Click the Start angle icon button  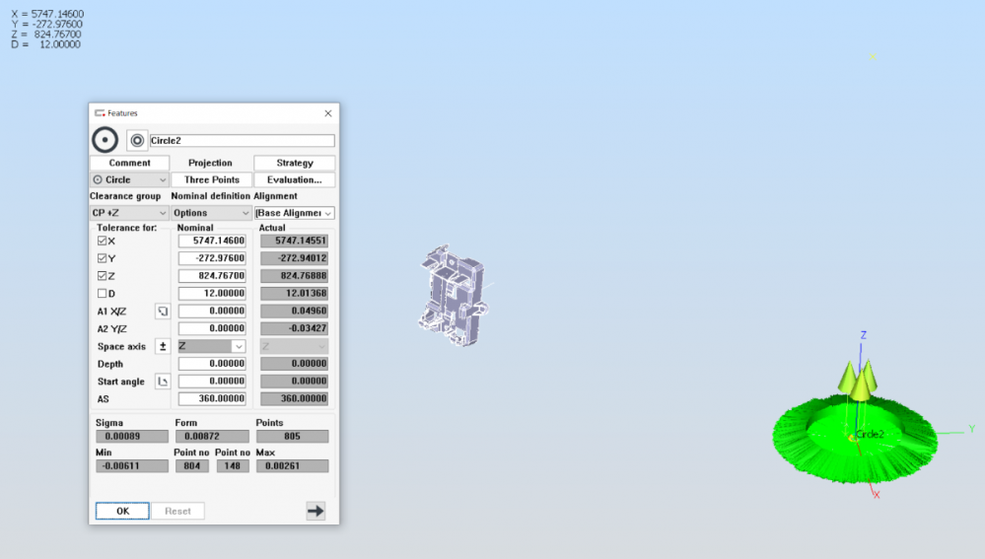(x=163, y=382)
